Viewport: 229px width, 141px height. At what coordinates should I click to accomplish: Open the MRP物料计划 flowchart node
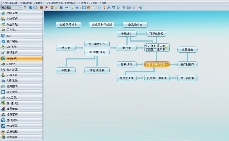coord(97,52)
